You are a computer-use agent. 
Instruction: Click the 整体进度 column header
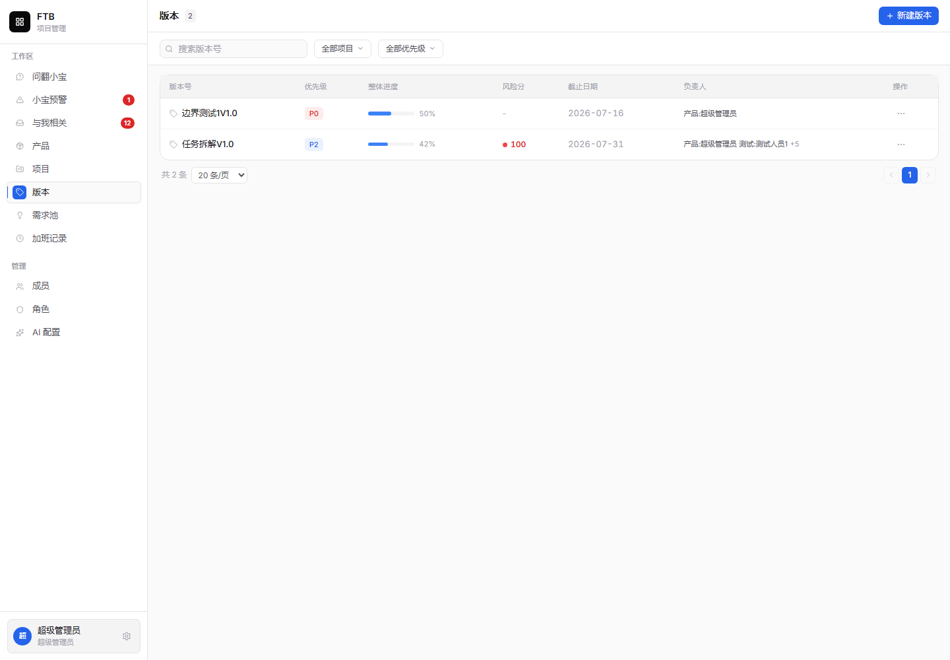tap(383, 87)
